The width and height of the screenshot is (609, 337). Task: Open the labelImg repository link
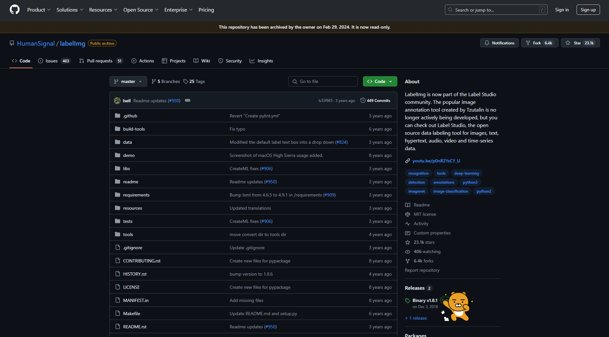(73, 43)
